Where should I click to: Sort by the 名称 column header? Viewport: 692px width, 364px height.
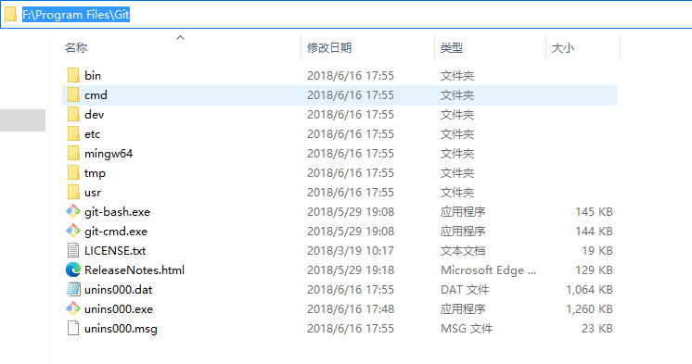(76, 47)
